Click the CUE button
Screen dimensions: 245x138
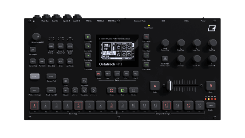[51, 77]
